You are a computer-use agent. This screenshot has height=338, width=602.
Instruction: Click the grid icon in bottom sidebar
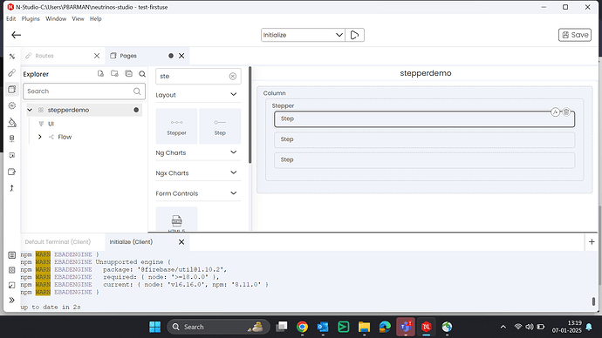(12, 270)
